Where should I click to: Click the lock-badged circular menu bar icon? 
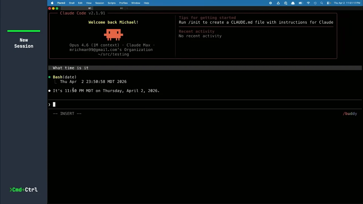286,3
